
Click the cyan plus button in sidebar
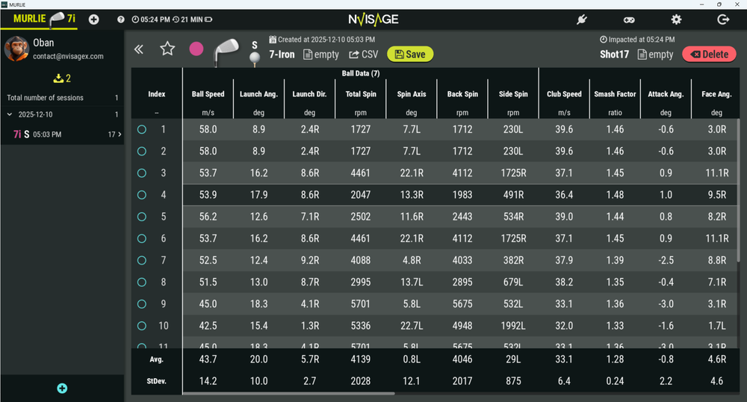point(62,389)
